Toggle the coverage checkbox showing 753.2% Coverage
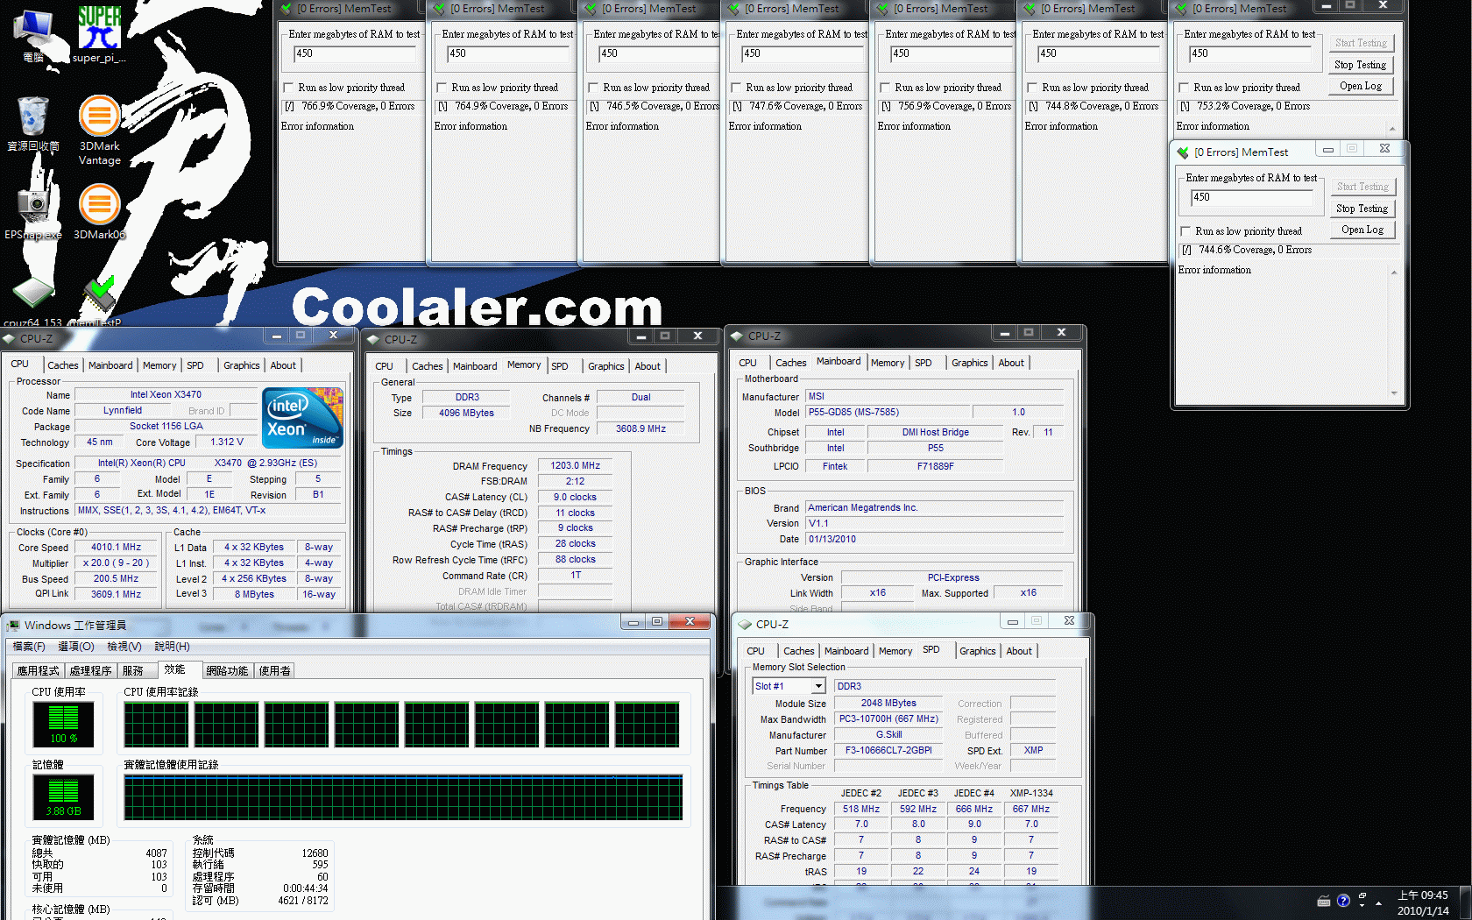 1184,106
